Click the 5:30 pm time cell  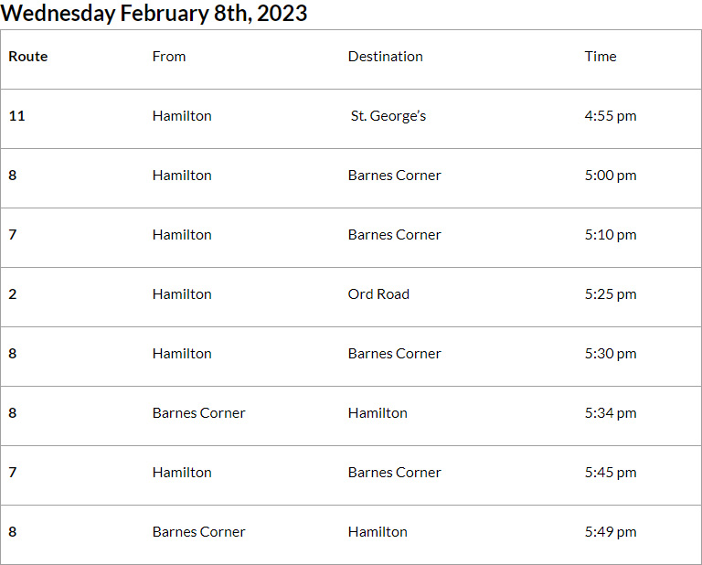point(611,354)
